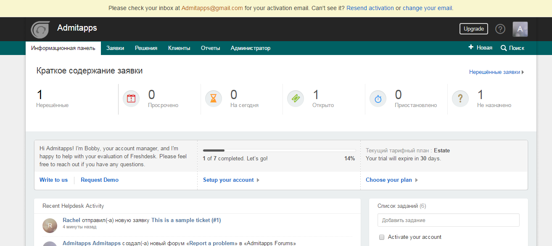Click change your email link

pos(428,8)
